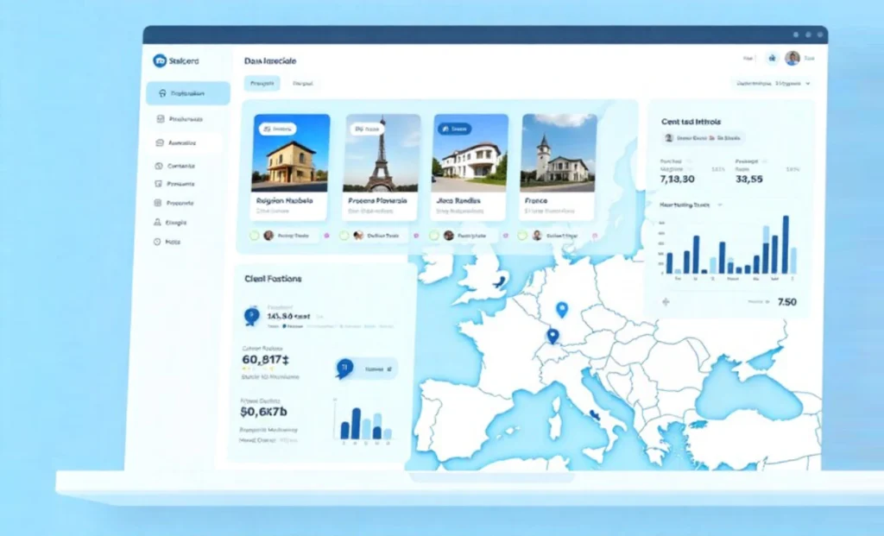Click the blue ribbon badge icon in the client panel

click(x=252, y=316)
